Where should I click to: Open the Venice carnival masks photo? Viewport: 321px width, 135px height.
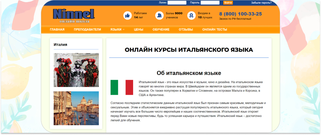point(76,70)
